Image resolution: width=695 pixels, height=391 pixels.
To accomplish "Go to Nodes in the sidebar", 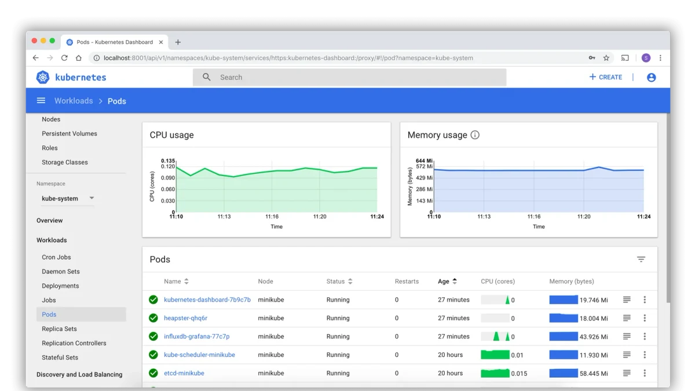I will pyautogui.click(x=51, y=119).
